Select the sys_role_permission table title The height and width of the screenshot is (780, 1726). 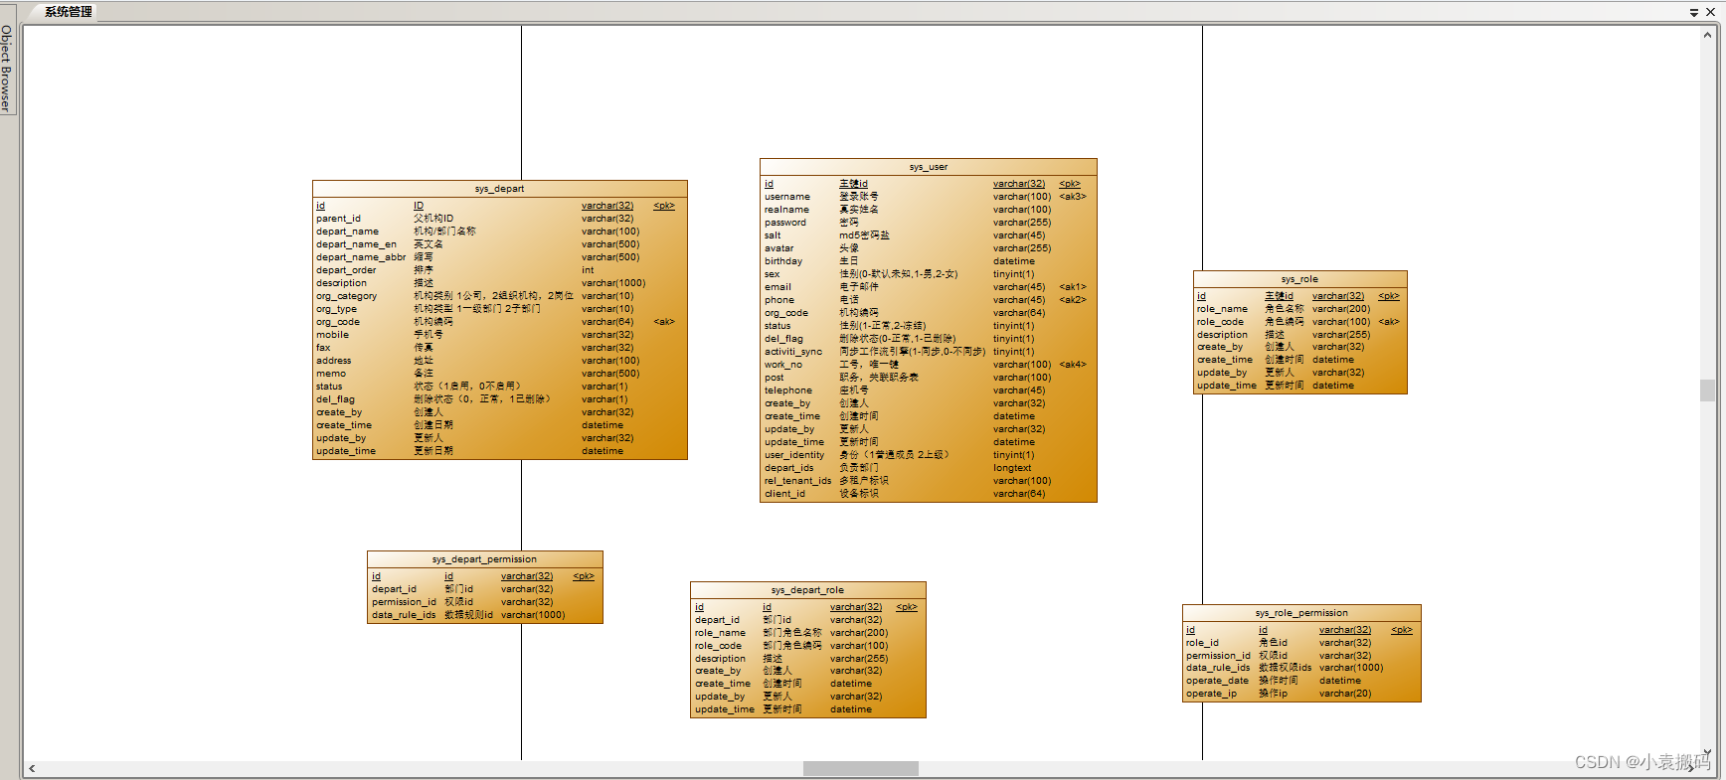click(1301, 613)
